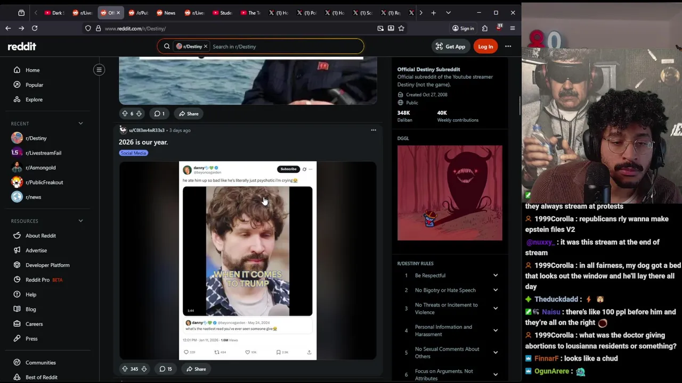This screenshot has width=682, height=383.
Task: Collapse the left navigation sidebar toggle
Action: pos(99,70)
